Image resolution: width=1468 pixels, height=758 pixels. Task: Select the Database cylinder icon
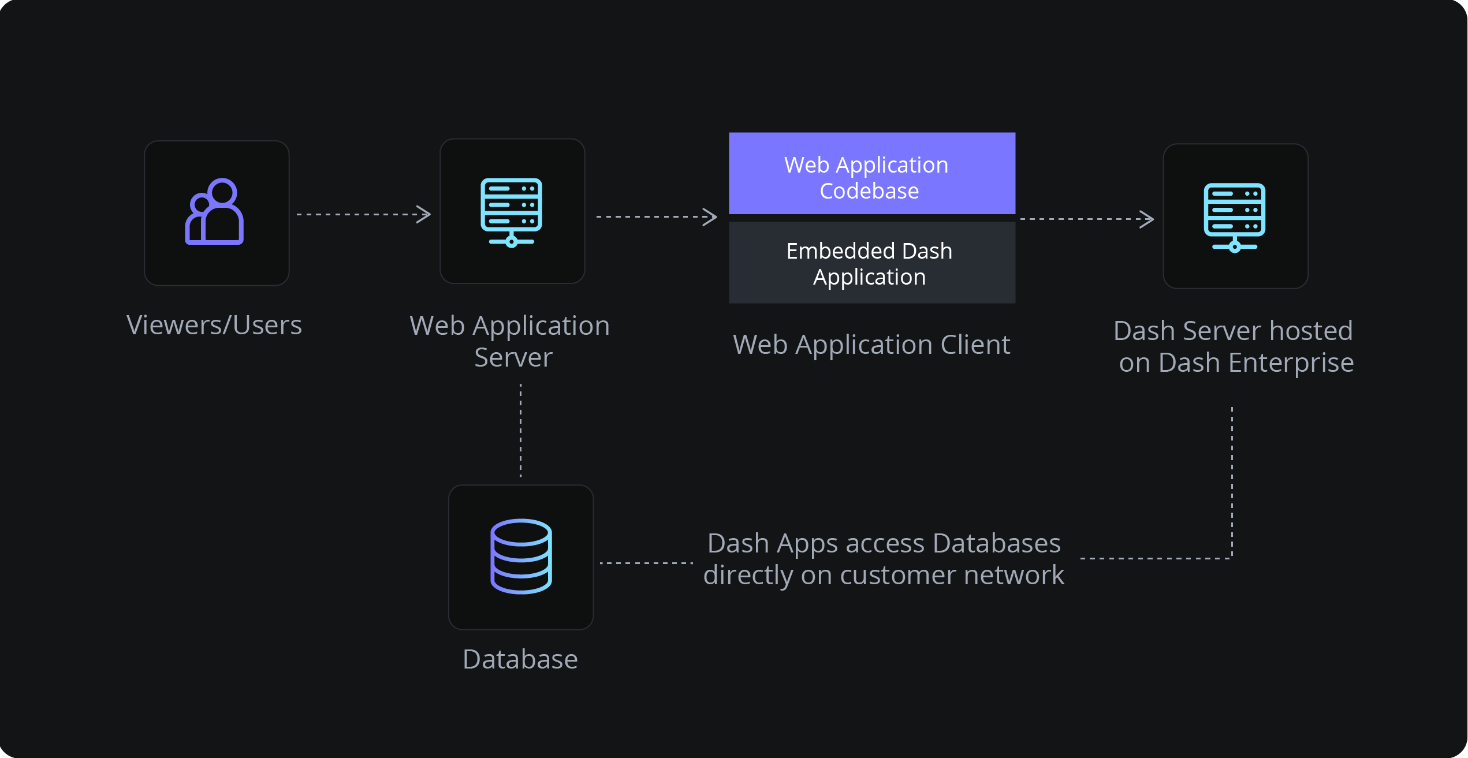520,557
